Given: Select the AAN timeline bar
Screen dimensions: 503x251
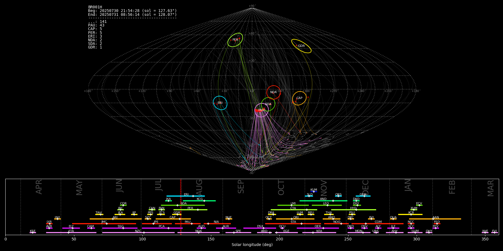Looking at the screenshot, I should 435,219.
